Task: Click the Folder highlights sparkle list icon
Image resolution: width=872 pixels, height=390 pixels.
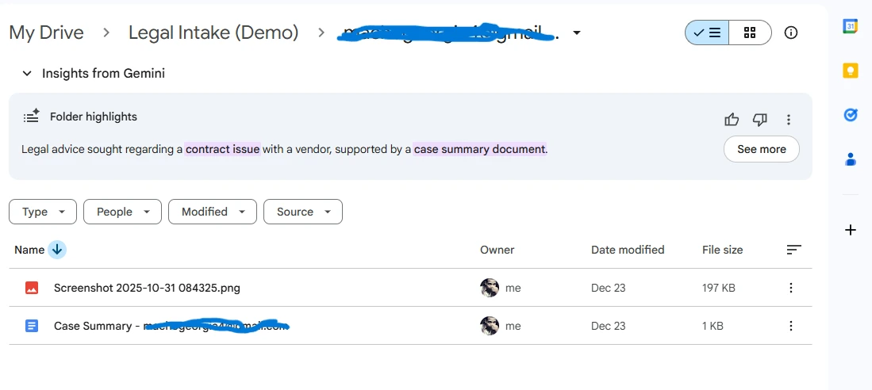Action: pyautogui.click(x=31, y=117)
